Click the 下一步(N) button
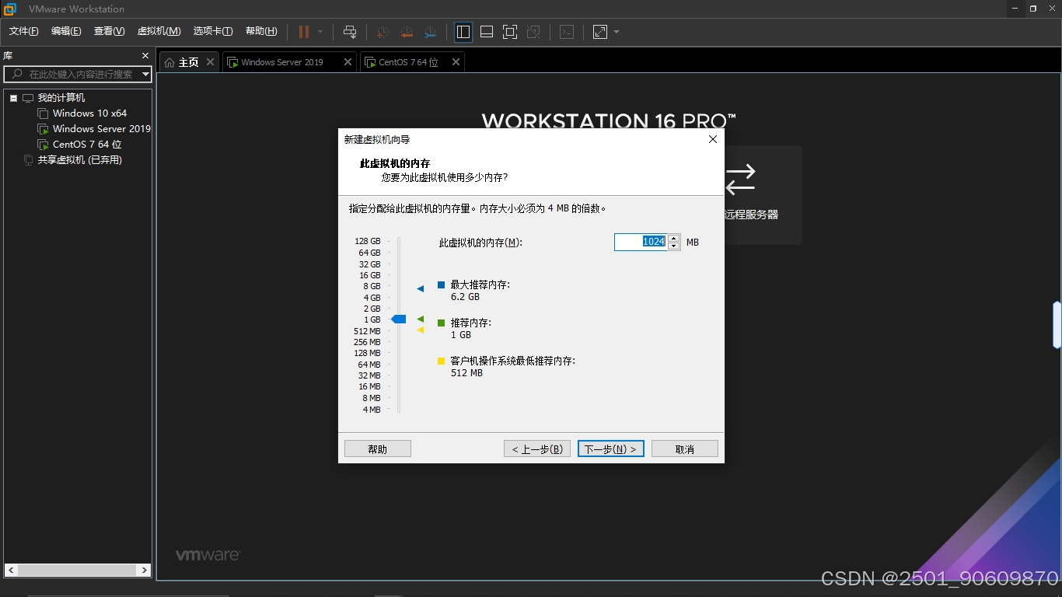The image size is (1062, 597). [x=610, y=449]
